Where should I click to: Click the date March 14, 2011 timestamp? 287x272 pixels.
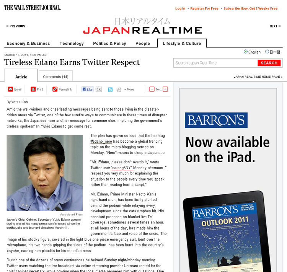tap(26, 55)
